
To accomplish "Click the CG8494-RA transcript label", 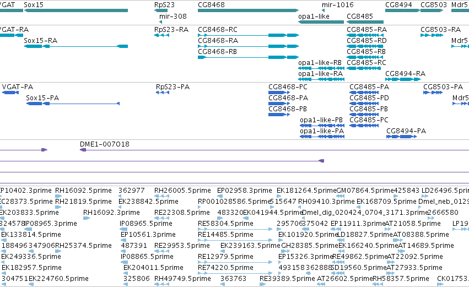I will click(x=405, y=74).
